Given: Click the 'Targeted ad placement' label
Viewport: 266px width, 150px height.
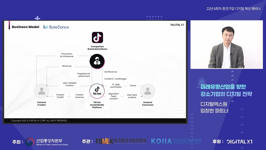Looking at the screenshot, I should 84,75.
